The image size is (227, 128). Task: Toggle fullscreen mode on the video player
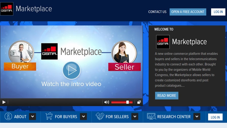139,102
